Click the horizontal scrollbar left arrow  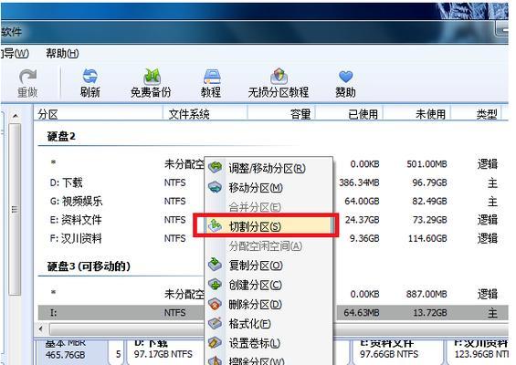[x=41, y=328]
